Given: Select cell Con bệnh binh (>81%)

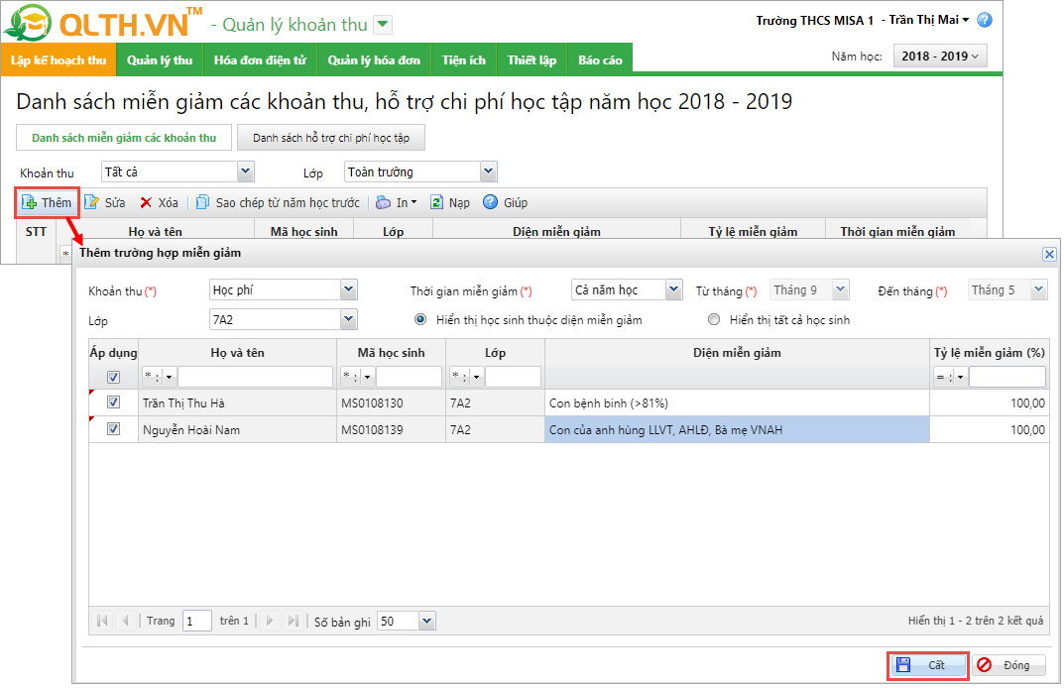Looking at the screenshot, I should click(x=737, y=403).
